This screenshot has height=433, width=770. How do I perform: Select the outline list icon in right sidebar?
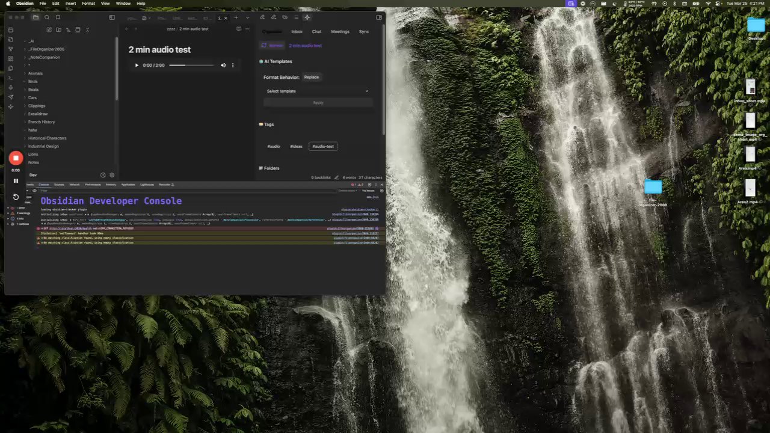click(296, 17)
